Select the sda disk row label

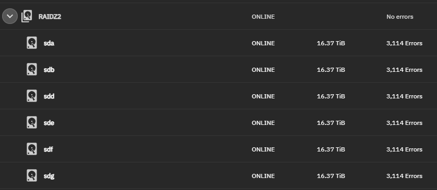(49, 43)
